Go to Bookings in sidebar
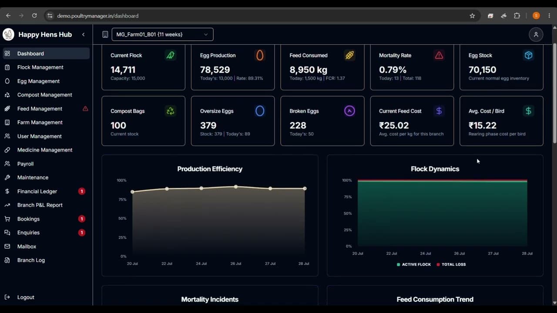The image size is (557, 313). tap(46, 219)
